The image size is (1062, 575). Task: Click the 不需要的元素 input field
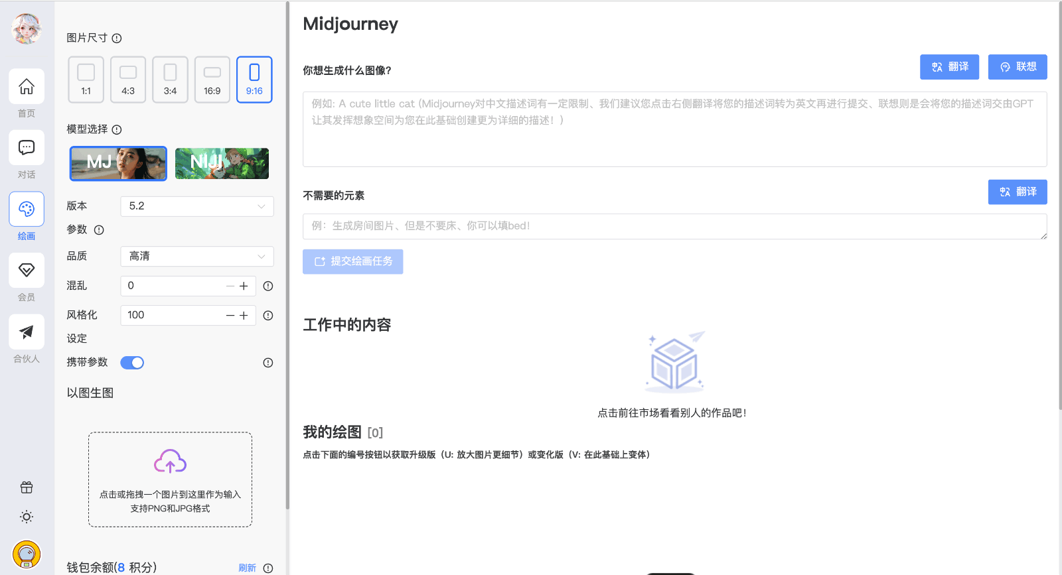pos(674,226)
